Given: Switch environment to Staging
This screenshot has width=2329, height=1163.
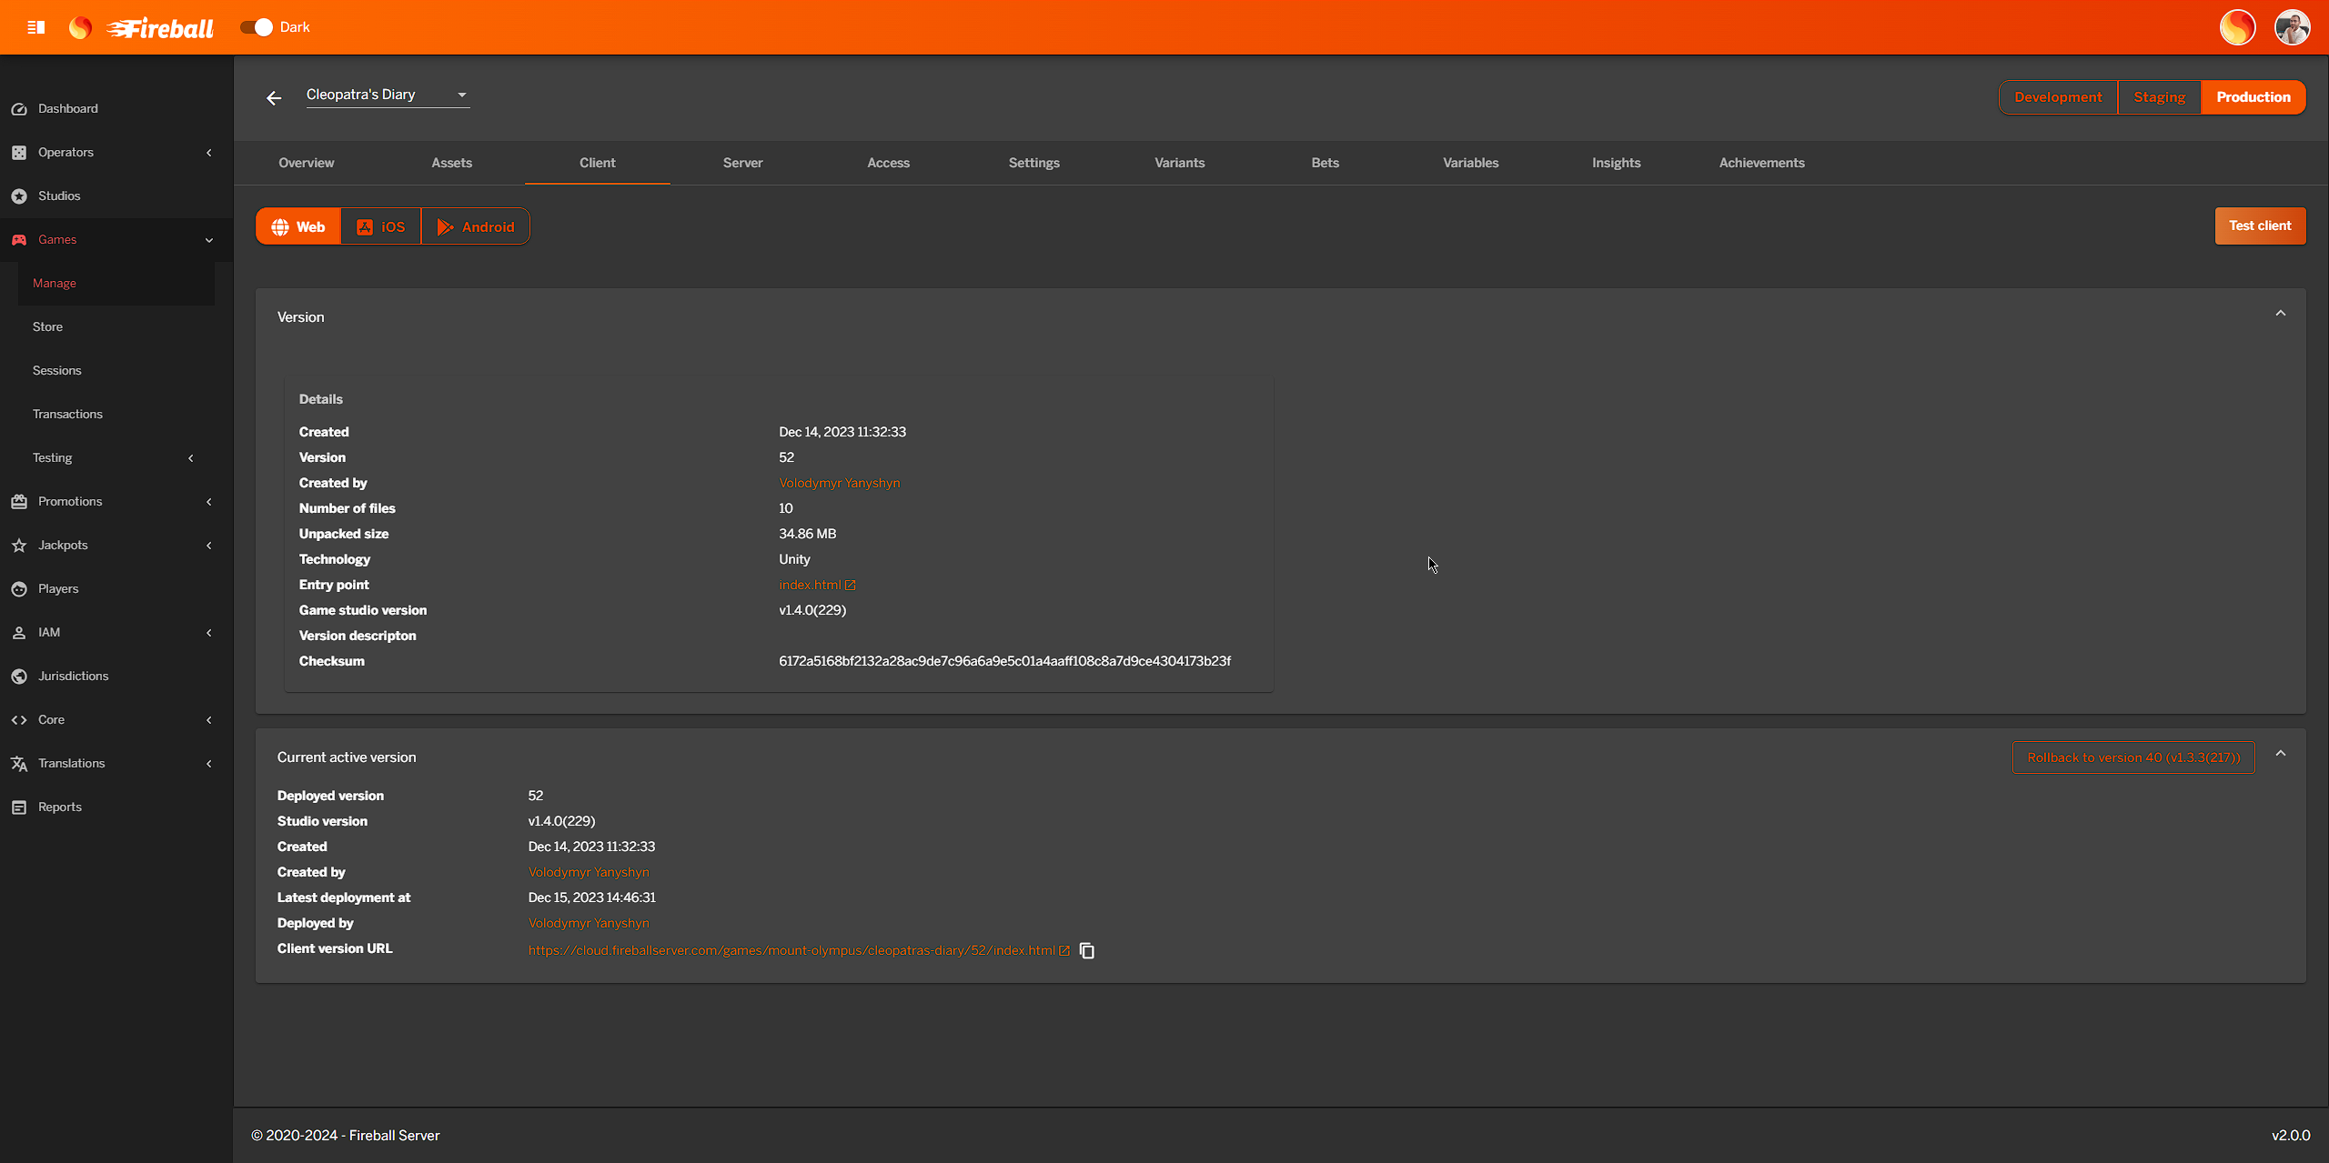Looking at the screenshot, I should pos(2159,96).
